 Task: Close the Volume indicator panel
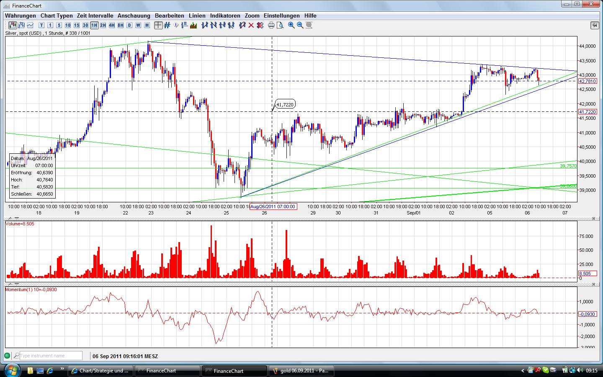point(594,219)
